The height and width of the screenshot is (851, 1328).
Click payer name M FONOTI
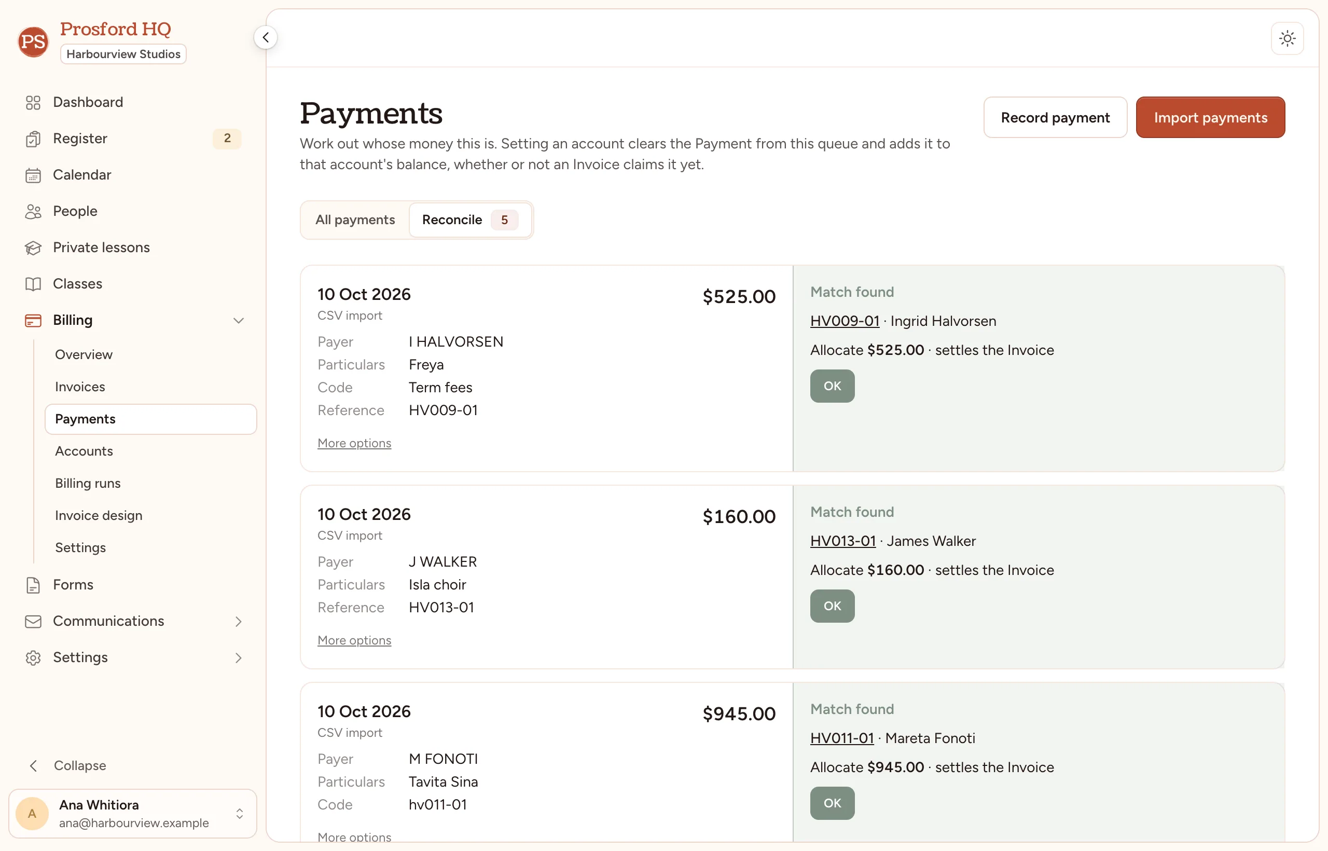(x=443, y=759)
